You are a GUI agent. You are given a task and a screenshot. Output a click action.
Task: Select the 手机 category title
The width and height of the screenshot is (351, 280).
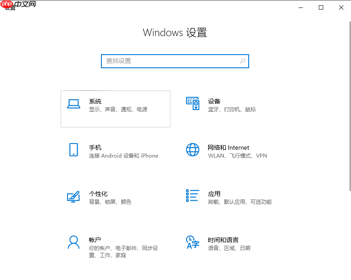click(95, 147)
